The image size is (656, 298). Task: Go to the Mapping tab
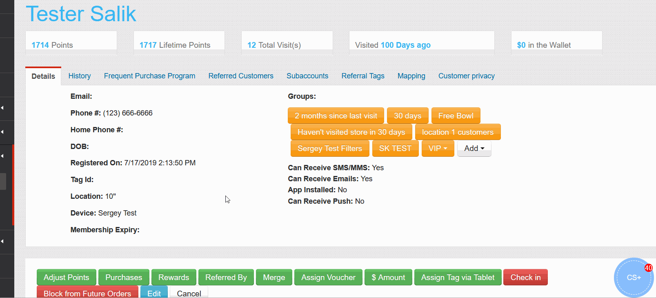pos(411,76)
